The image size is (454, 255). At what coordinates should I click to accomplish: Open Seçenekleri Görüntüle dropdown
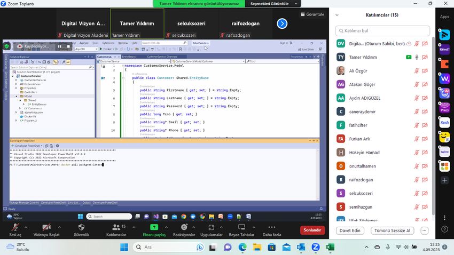(273, 4)
